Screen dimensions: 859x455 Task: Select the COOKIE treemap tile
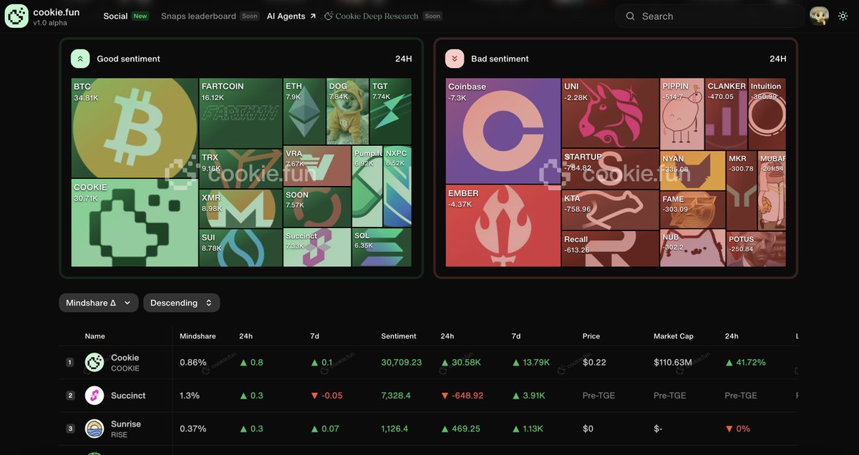[x=135, y=222]
